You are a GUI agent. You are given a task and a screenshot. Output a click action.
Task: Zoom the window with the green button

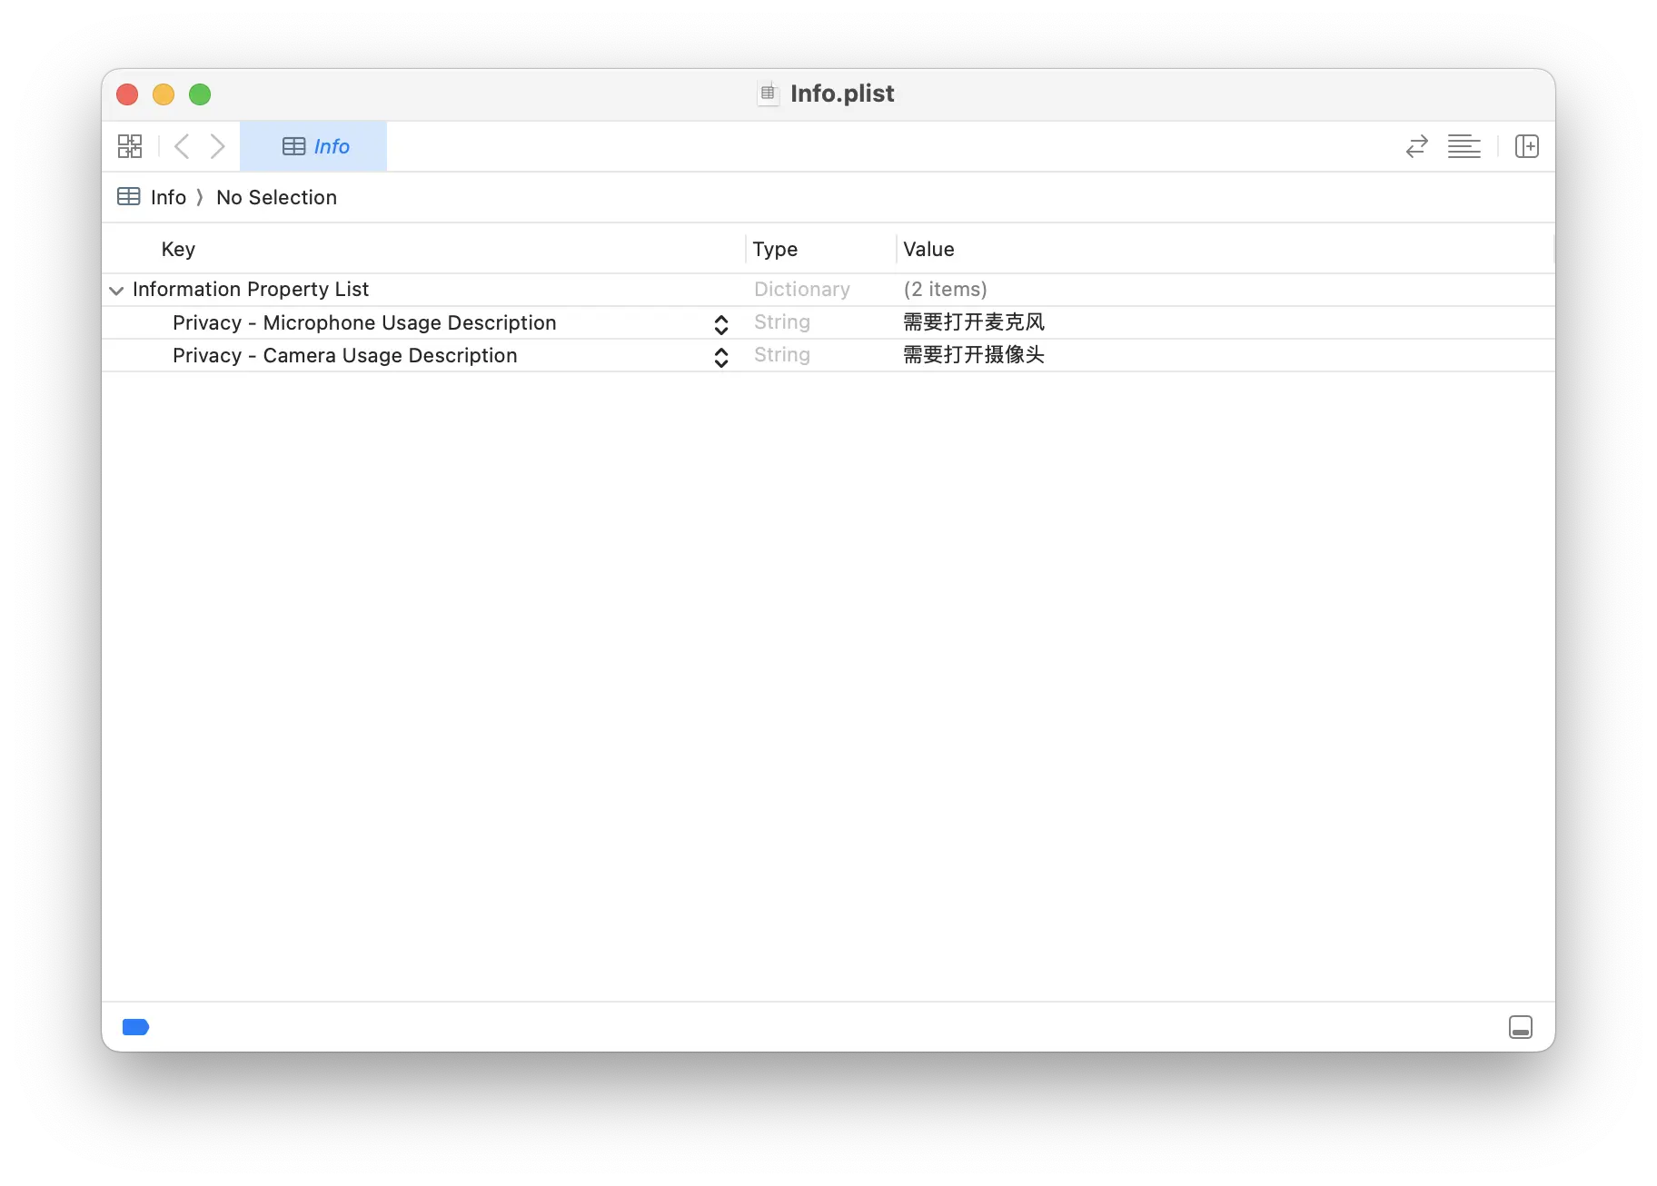200,94
